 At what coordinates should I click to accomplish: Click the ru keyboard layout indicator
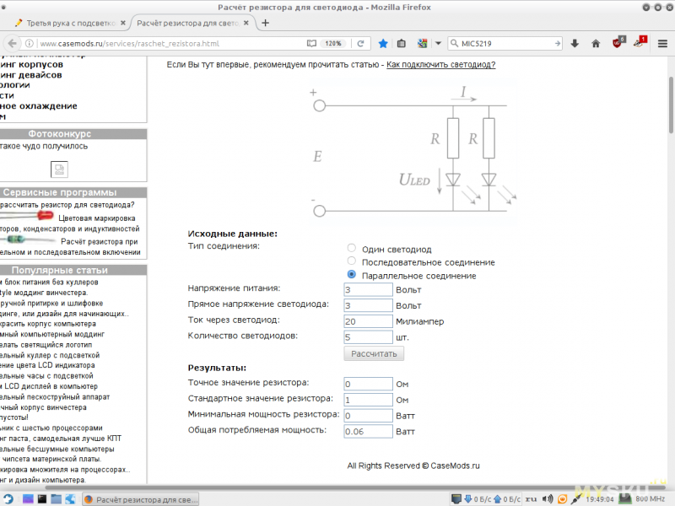click(532, 499)
